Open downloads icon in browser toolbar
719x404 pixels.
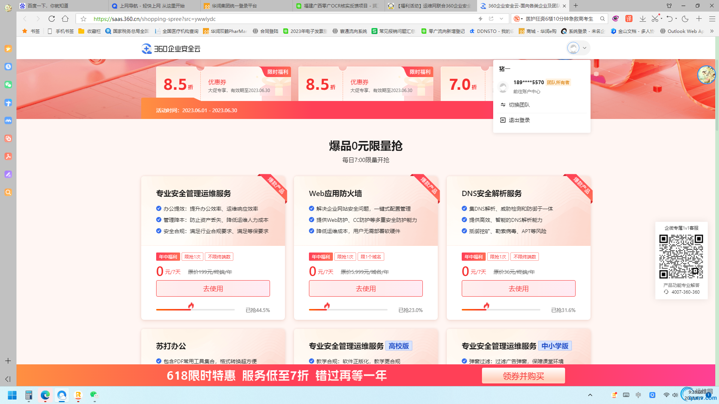pos(643,19)
